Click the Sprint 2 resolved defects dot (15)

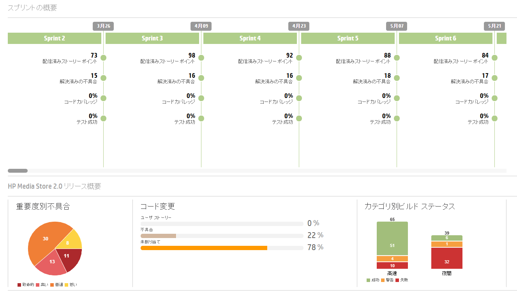tap(103, 78)
